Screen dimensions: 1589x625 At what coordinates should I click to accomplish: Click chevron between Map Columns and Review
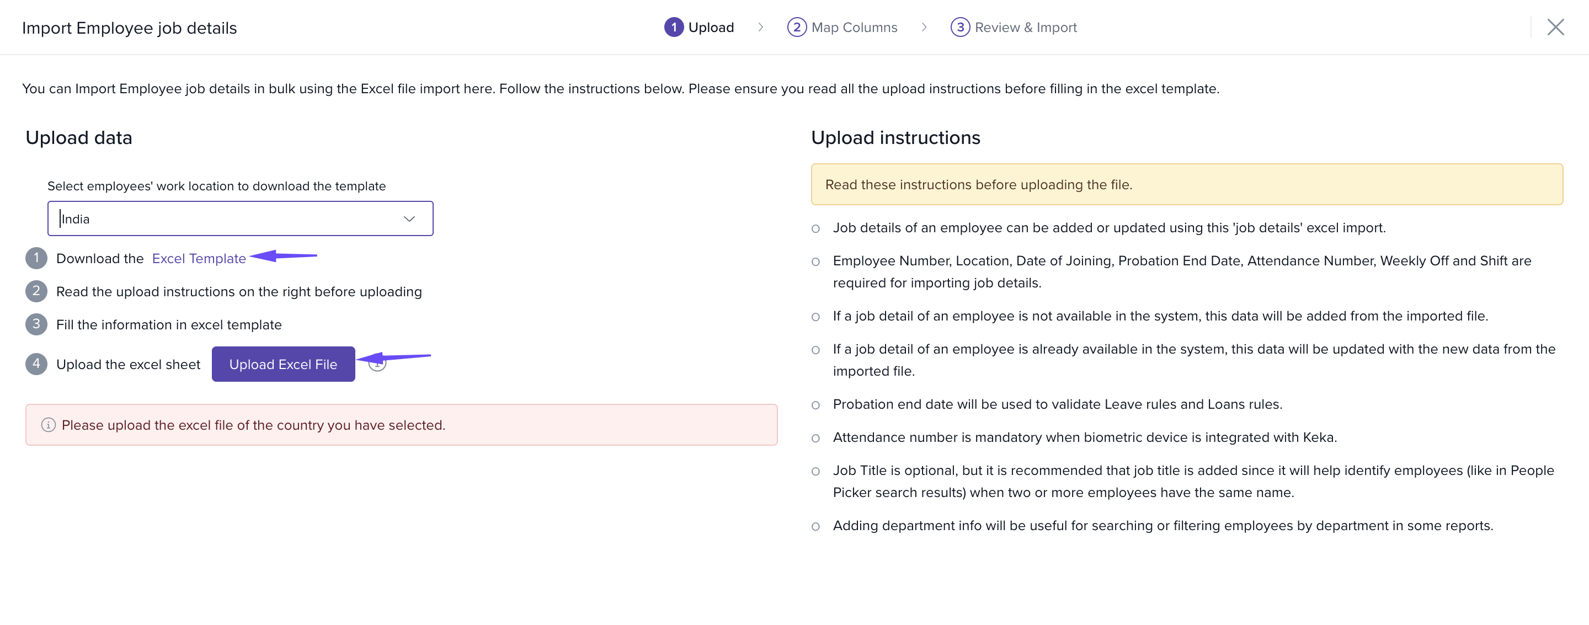924,27
